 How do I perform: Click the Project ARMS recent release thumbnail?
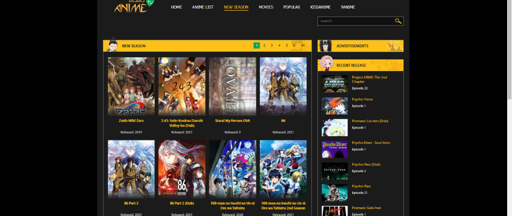pyautogui.click(x=335, y=84)
